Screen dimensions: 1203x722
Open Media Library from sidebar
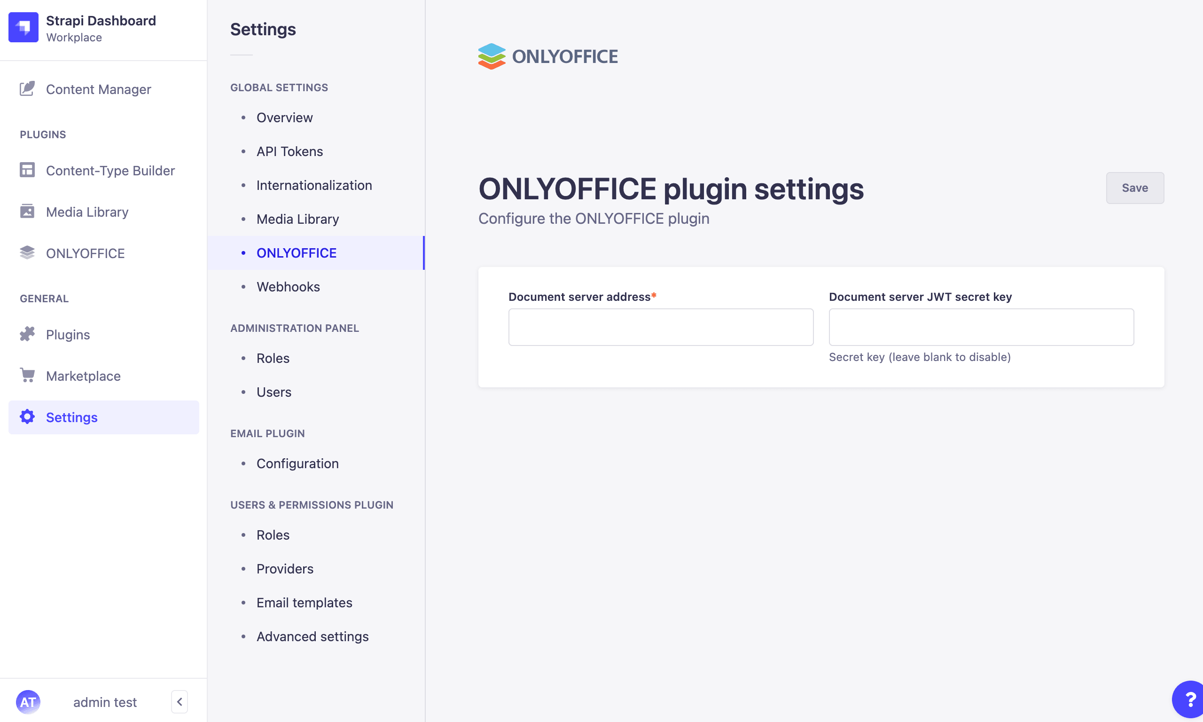(x=88, y=212)
